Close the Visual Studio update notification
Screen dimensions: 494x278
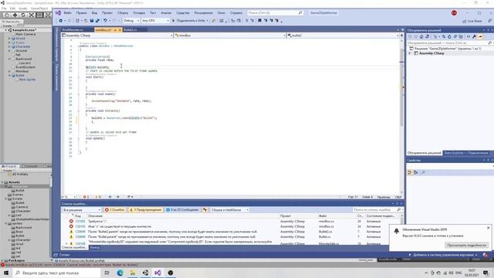pos(488,228)
